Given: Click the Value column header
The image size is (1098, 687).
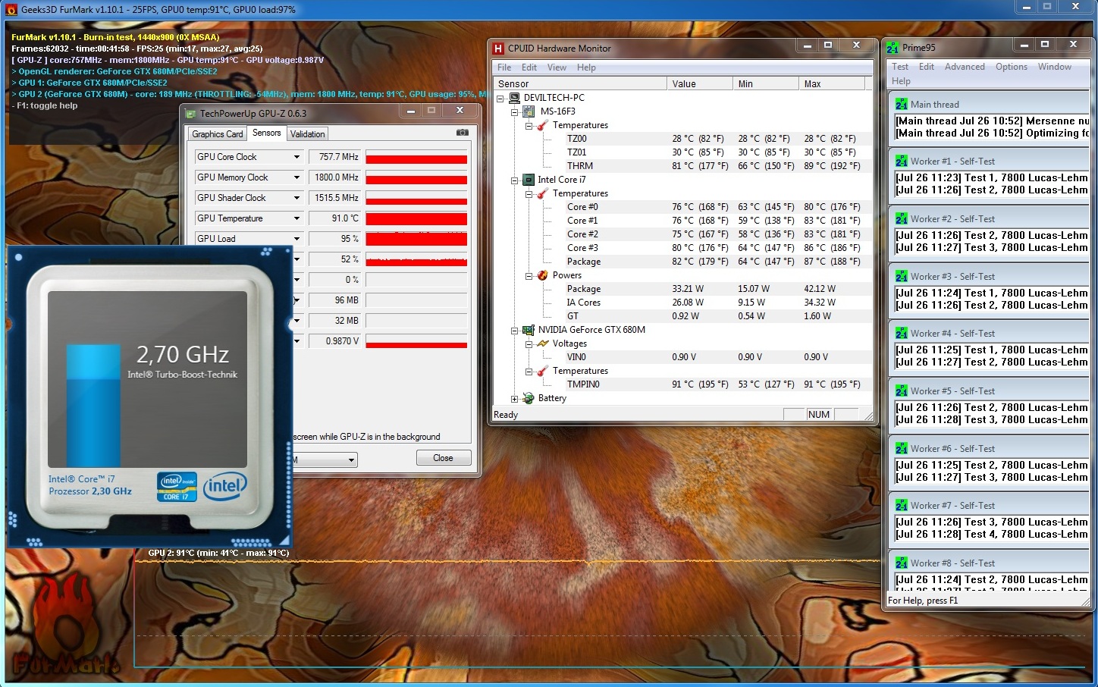Looking at the screenshot, I should [700, 84].
